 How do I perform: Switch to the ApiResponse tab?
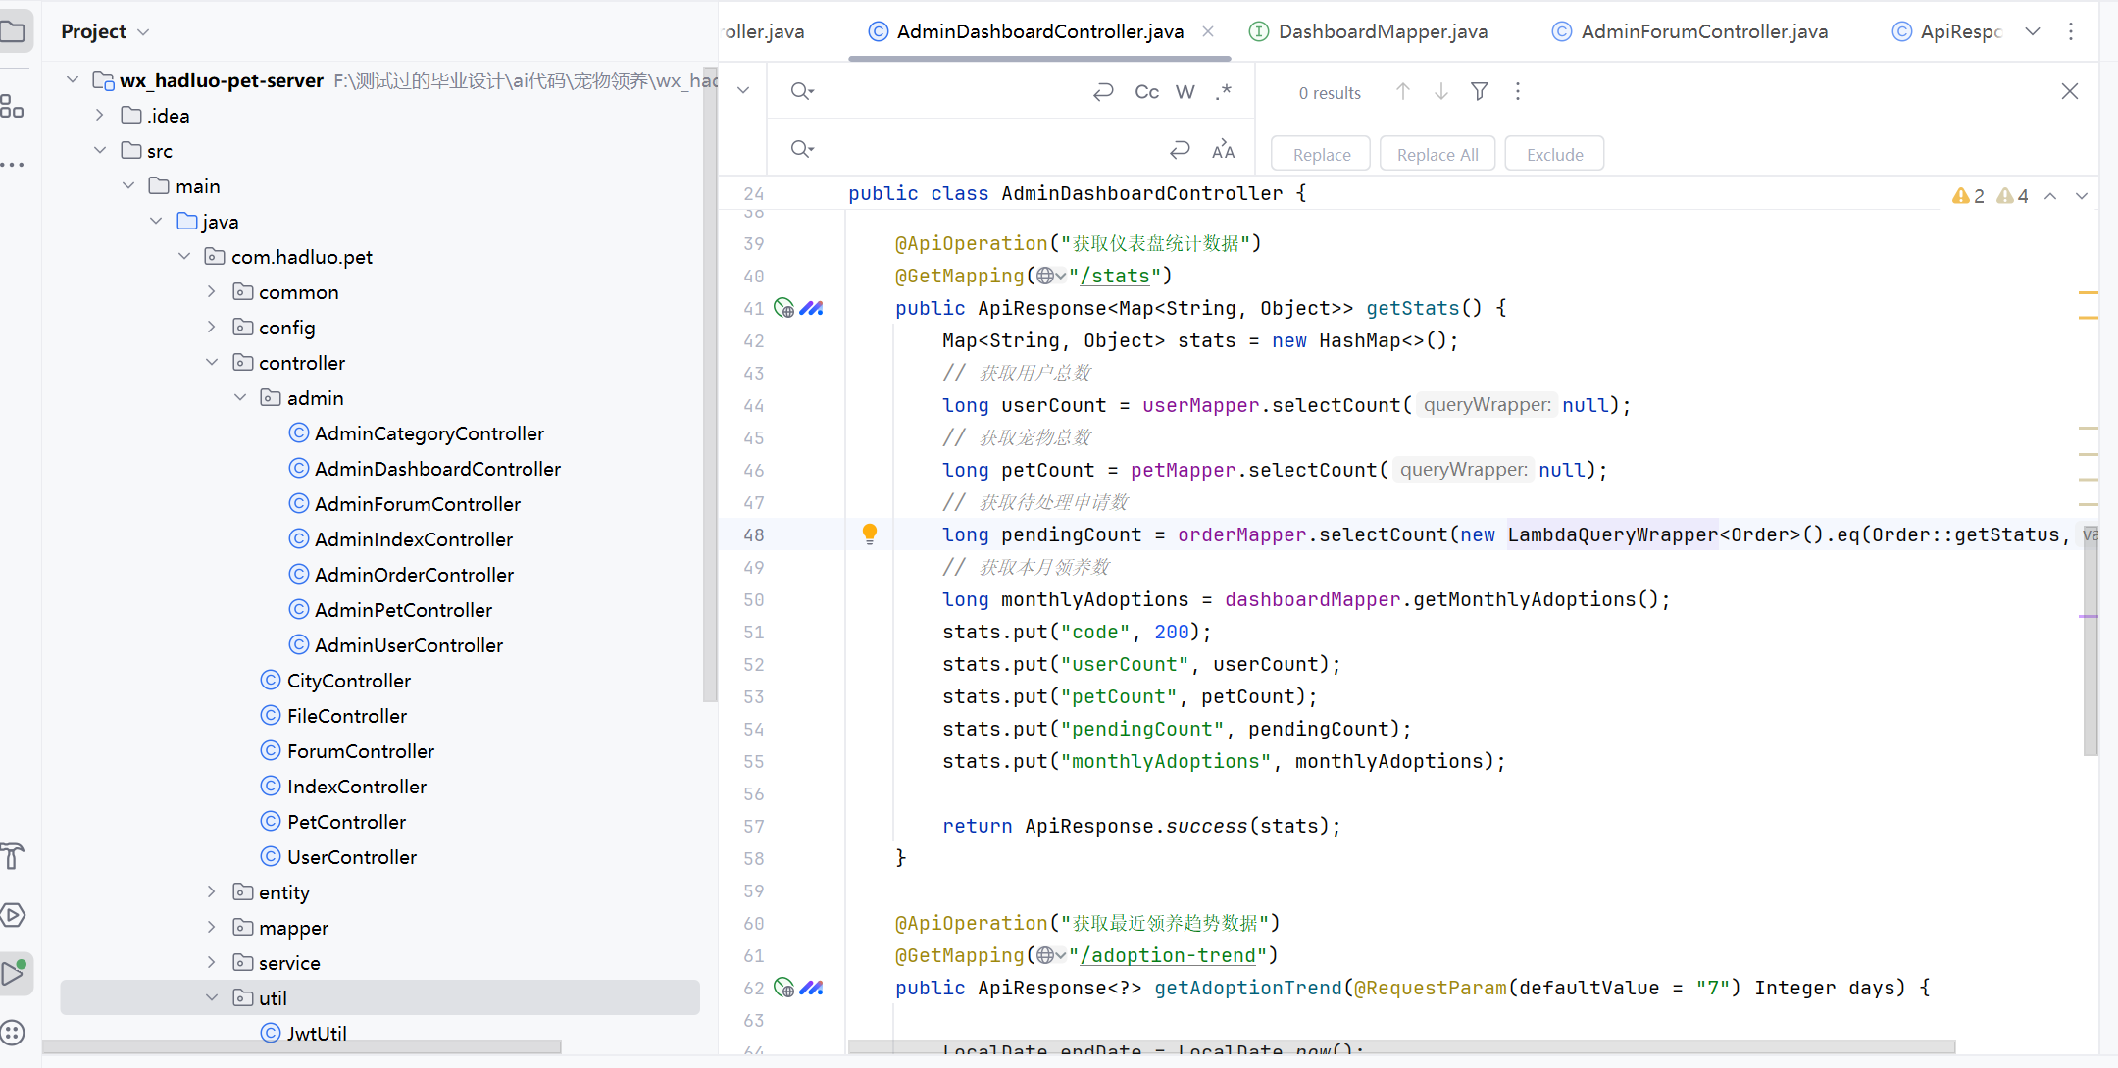[x=1946, y=31]
